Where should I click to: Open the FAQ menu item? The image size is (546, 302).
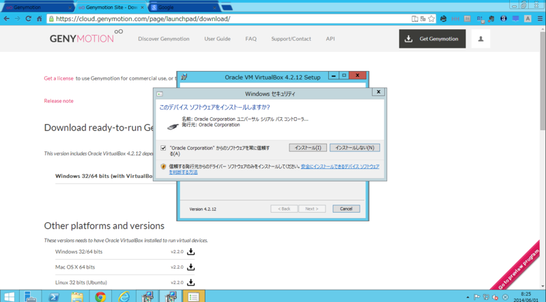click(250, 39)
